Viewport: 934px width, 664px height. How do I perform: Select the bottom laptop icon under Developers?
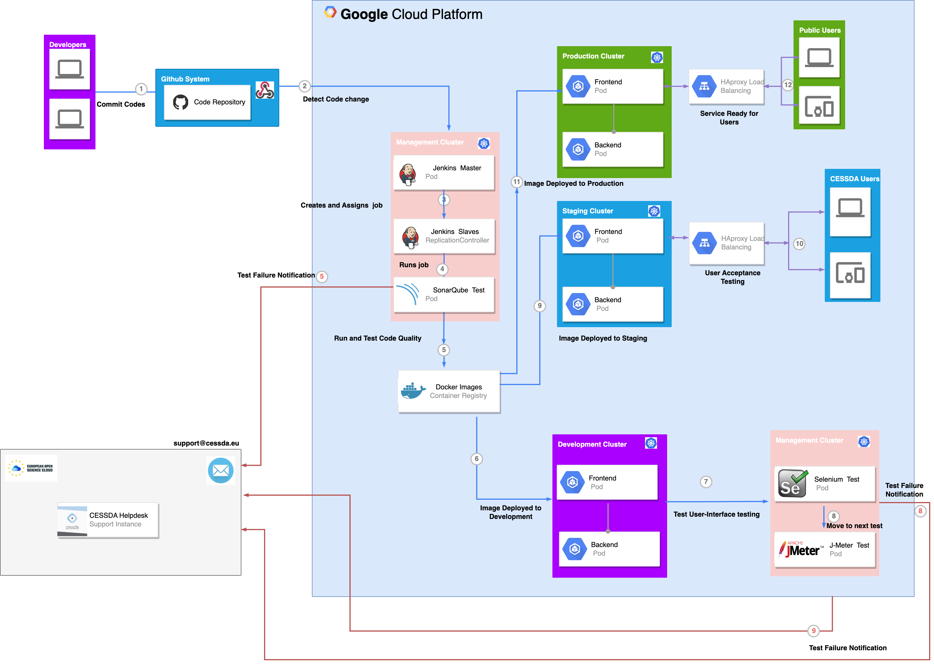coord(69,119)
